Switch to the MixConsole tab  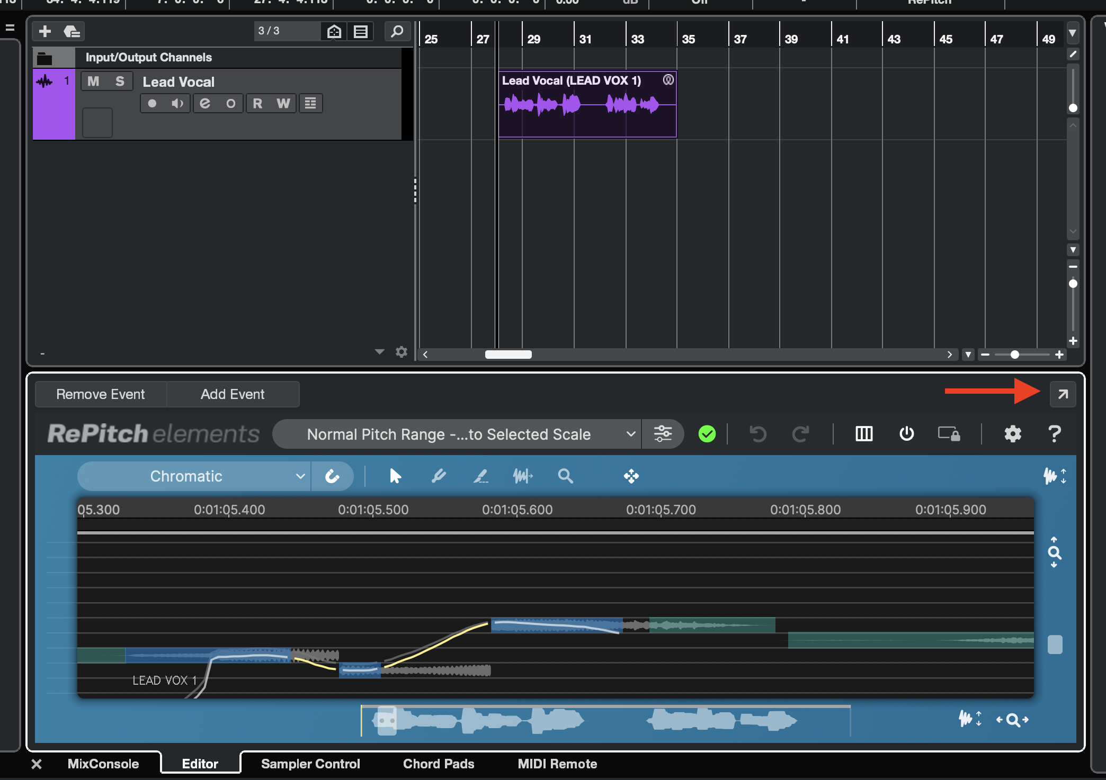pyautogui.click(x=103, y=764)
